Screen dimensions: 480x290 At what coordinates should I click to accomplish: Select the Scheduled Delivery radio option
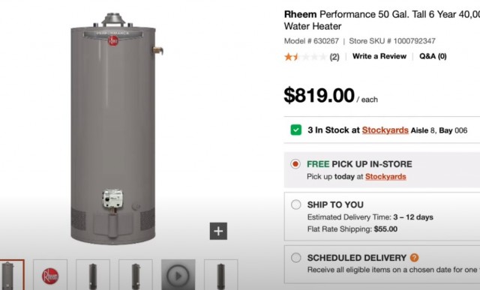point(296,258)
